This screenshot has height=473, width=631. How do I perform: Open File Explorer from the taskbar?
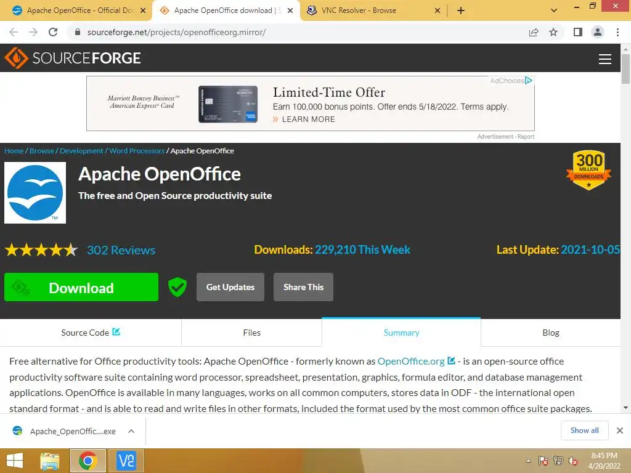click(50, 461)
